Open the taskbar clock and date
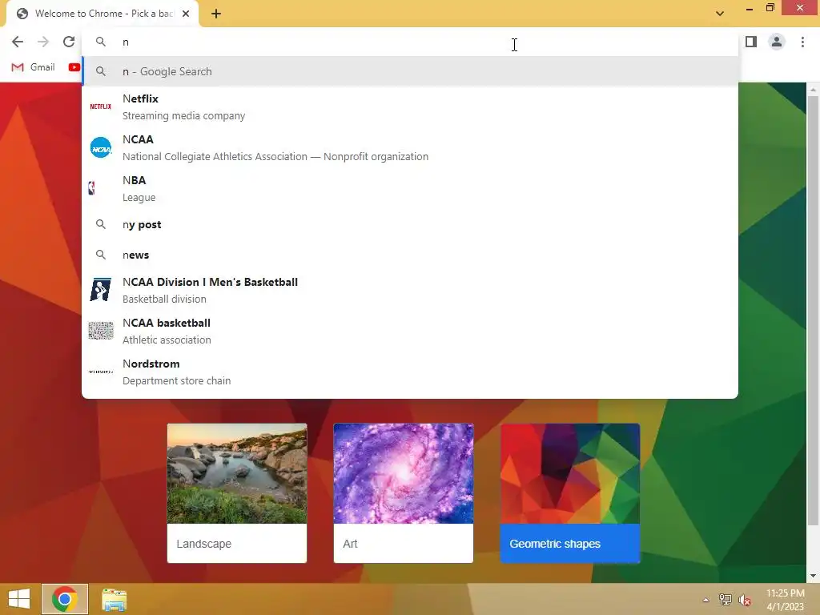The image size is (820, 615). 785,600
